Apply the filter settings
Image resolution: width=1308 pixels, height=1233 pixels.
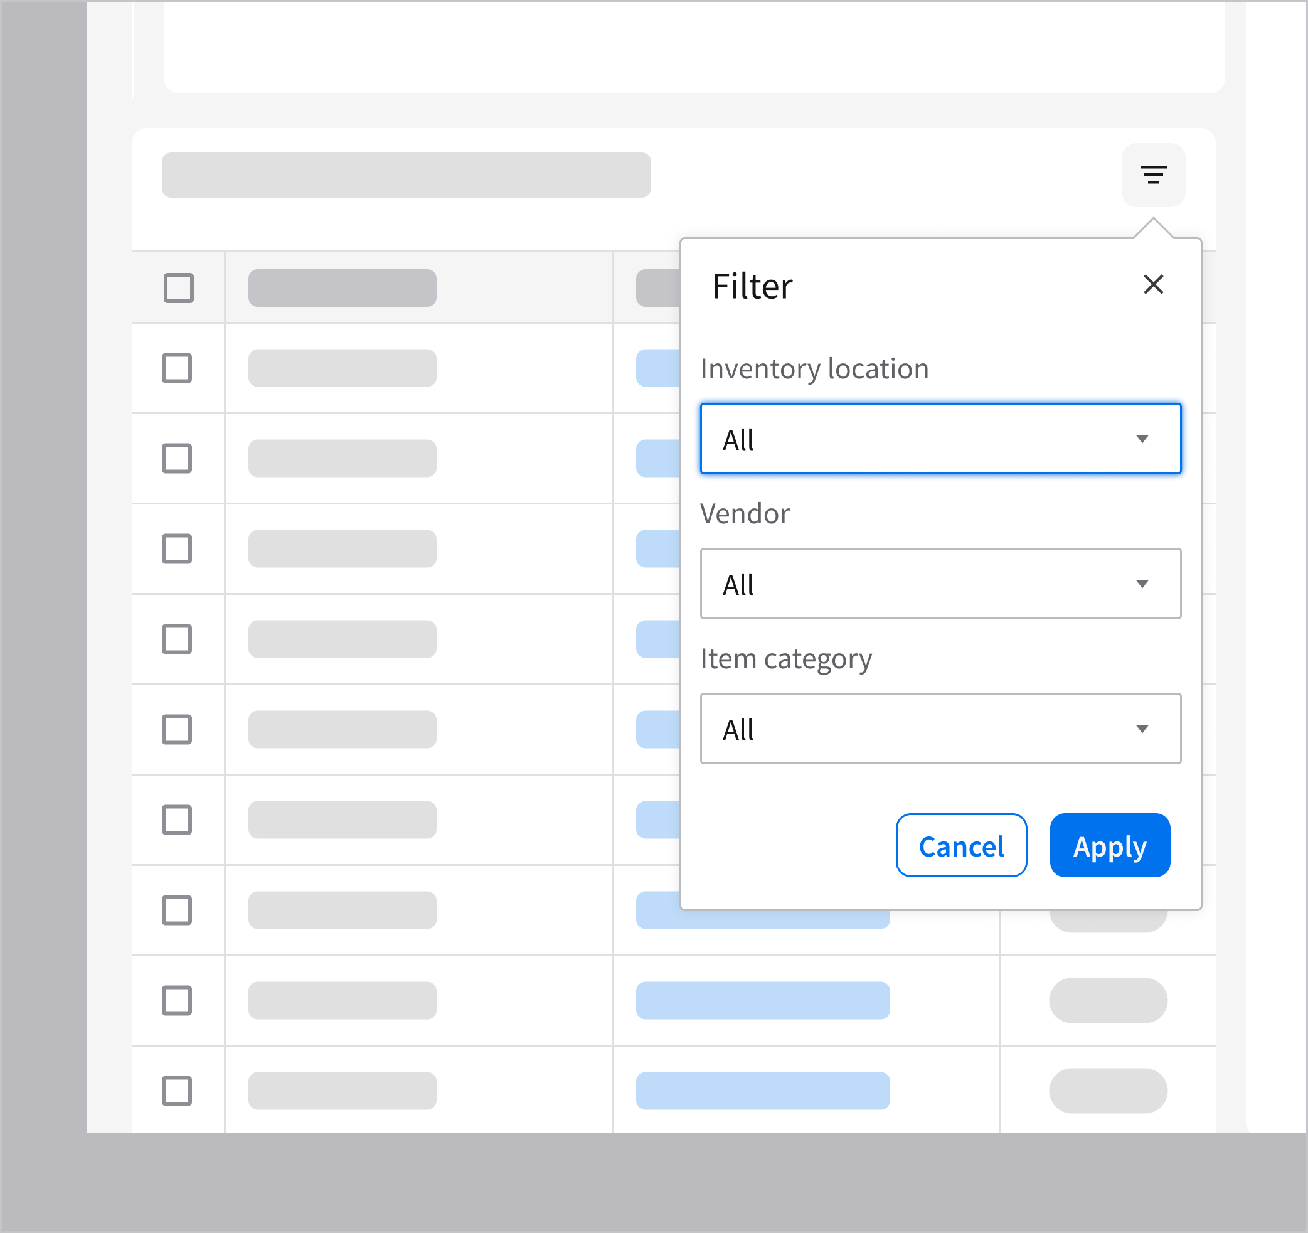1109,845
